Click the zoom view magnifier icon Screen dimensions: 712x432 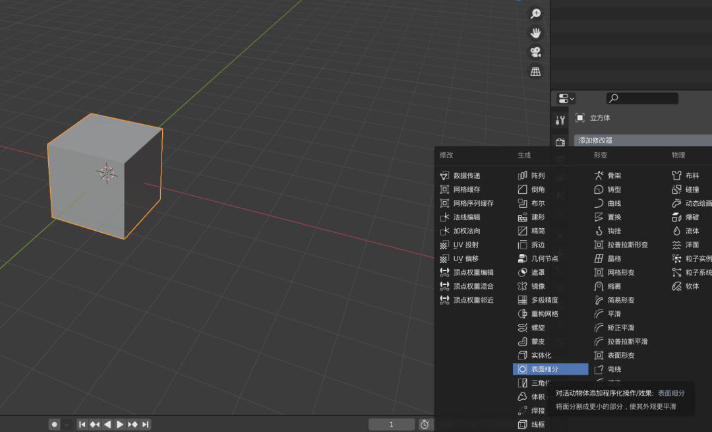(x=535, y=14)
